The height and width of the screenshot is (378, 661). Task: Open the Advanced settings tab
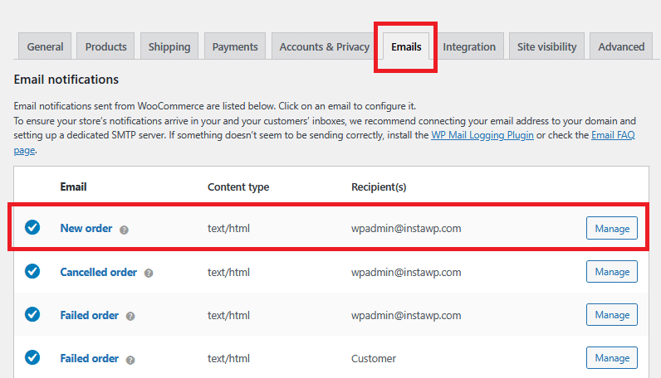621,46
